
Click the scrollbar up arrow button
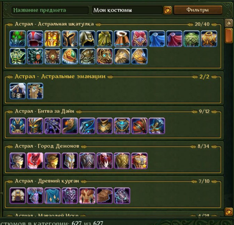point(229,23)
